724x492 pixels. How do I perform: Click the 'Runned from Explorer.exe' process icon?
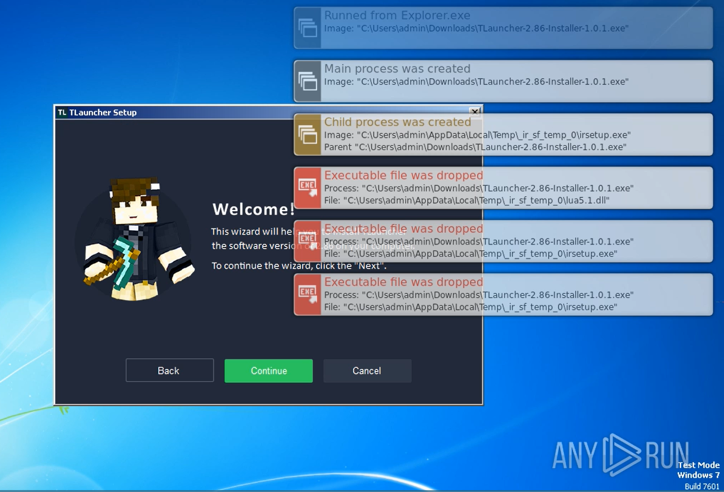click(x=308, y=28)
